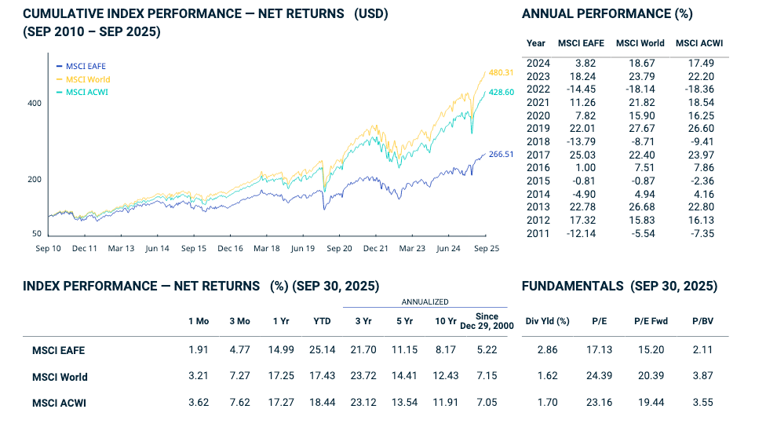Click the Div Yld (%) column header

pos(547,320)
